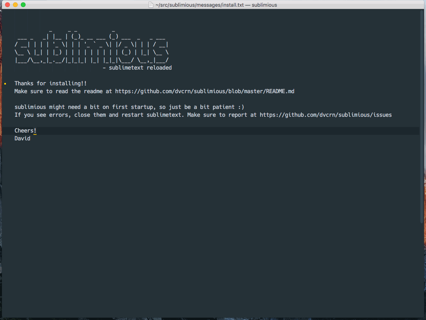Click the 'Make sure to read the readme' text

(x=59, y=91)
